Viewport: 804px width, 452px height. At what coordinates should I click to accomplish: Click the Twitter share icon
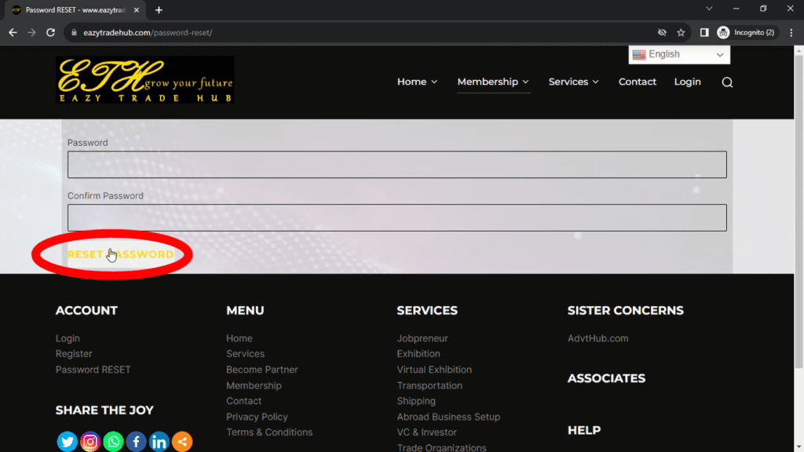pos(68,442)
